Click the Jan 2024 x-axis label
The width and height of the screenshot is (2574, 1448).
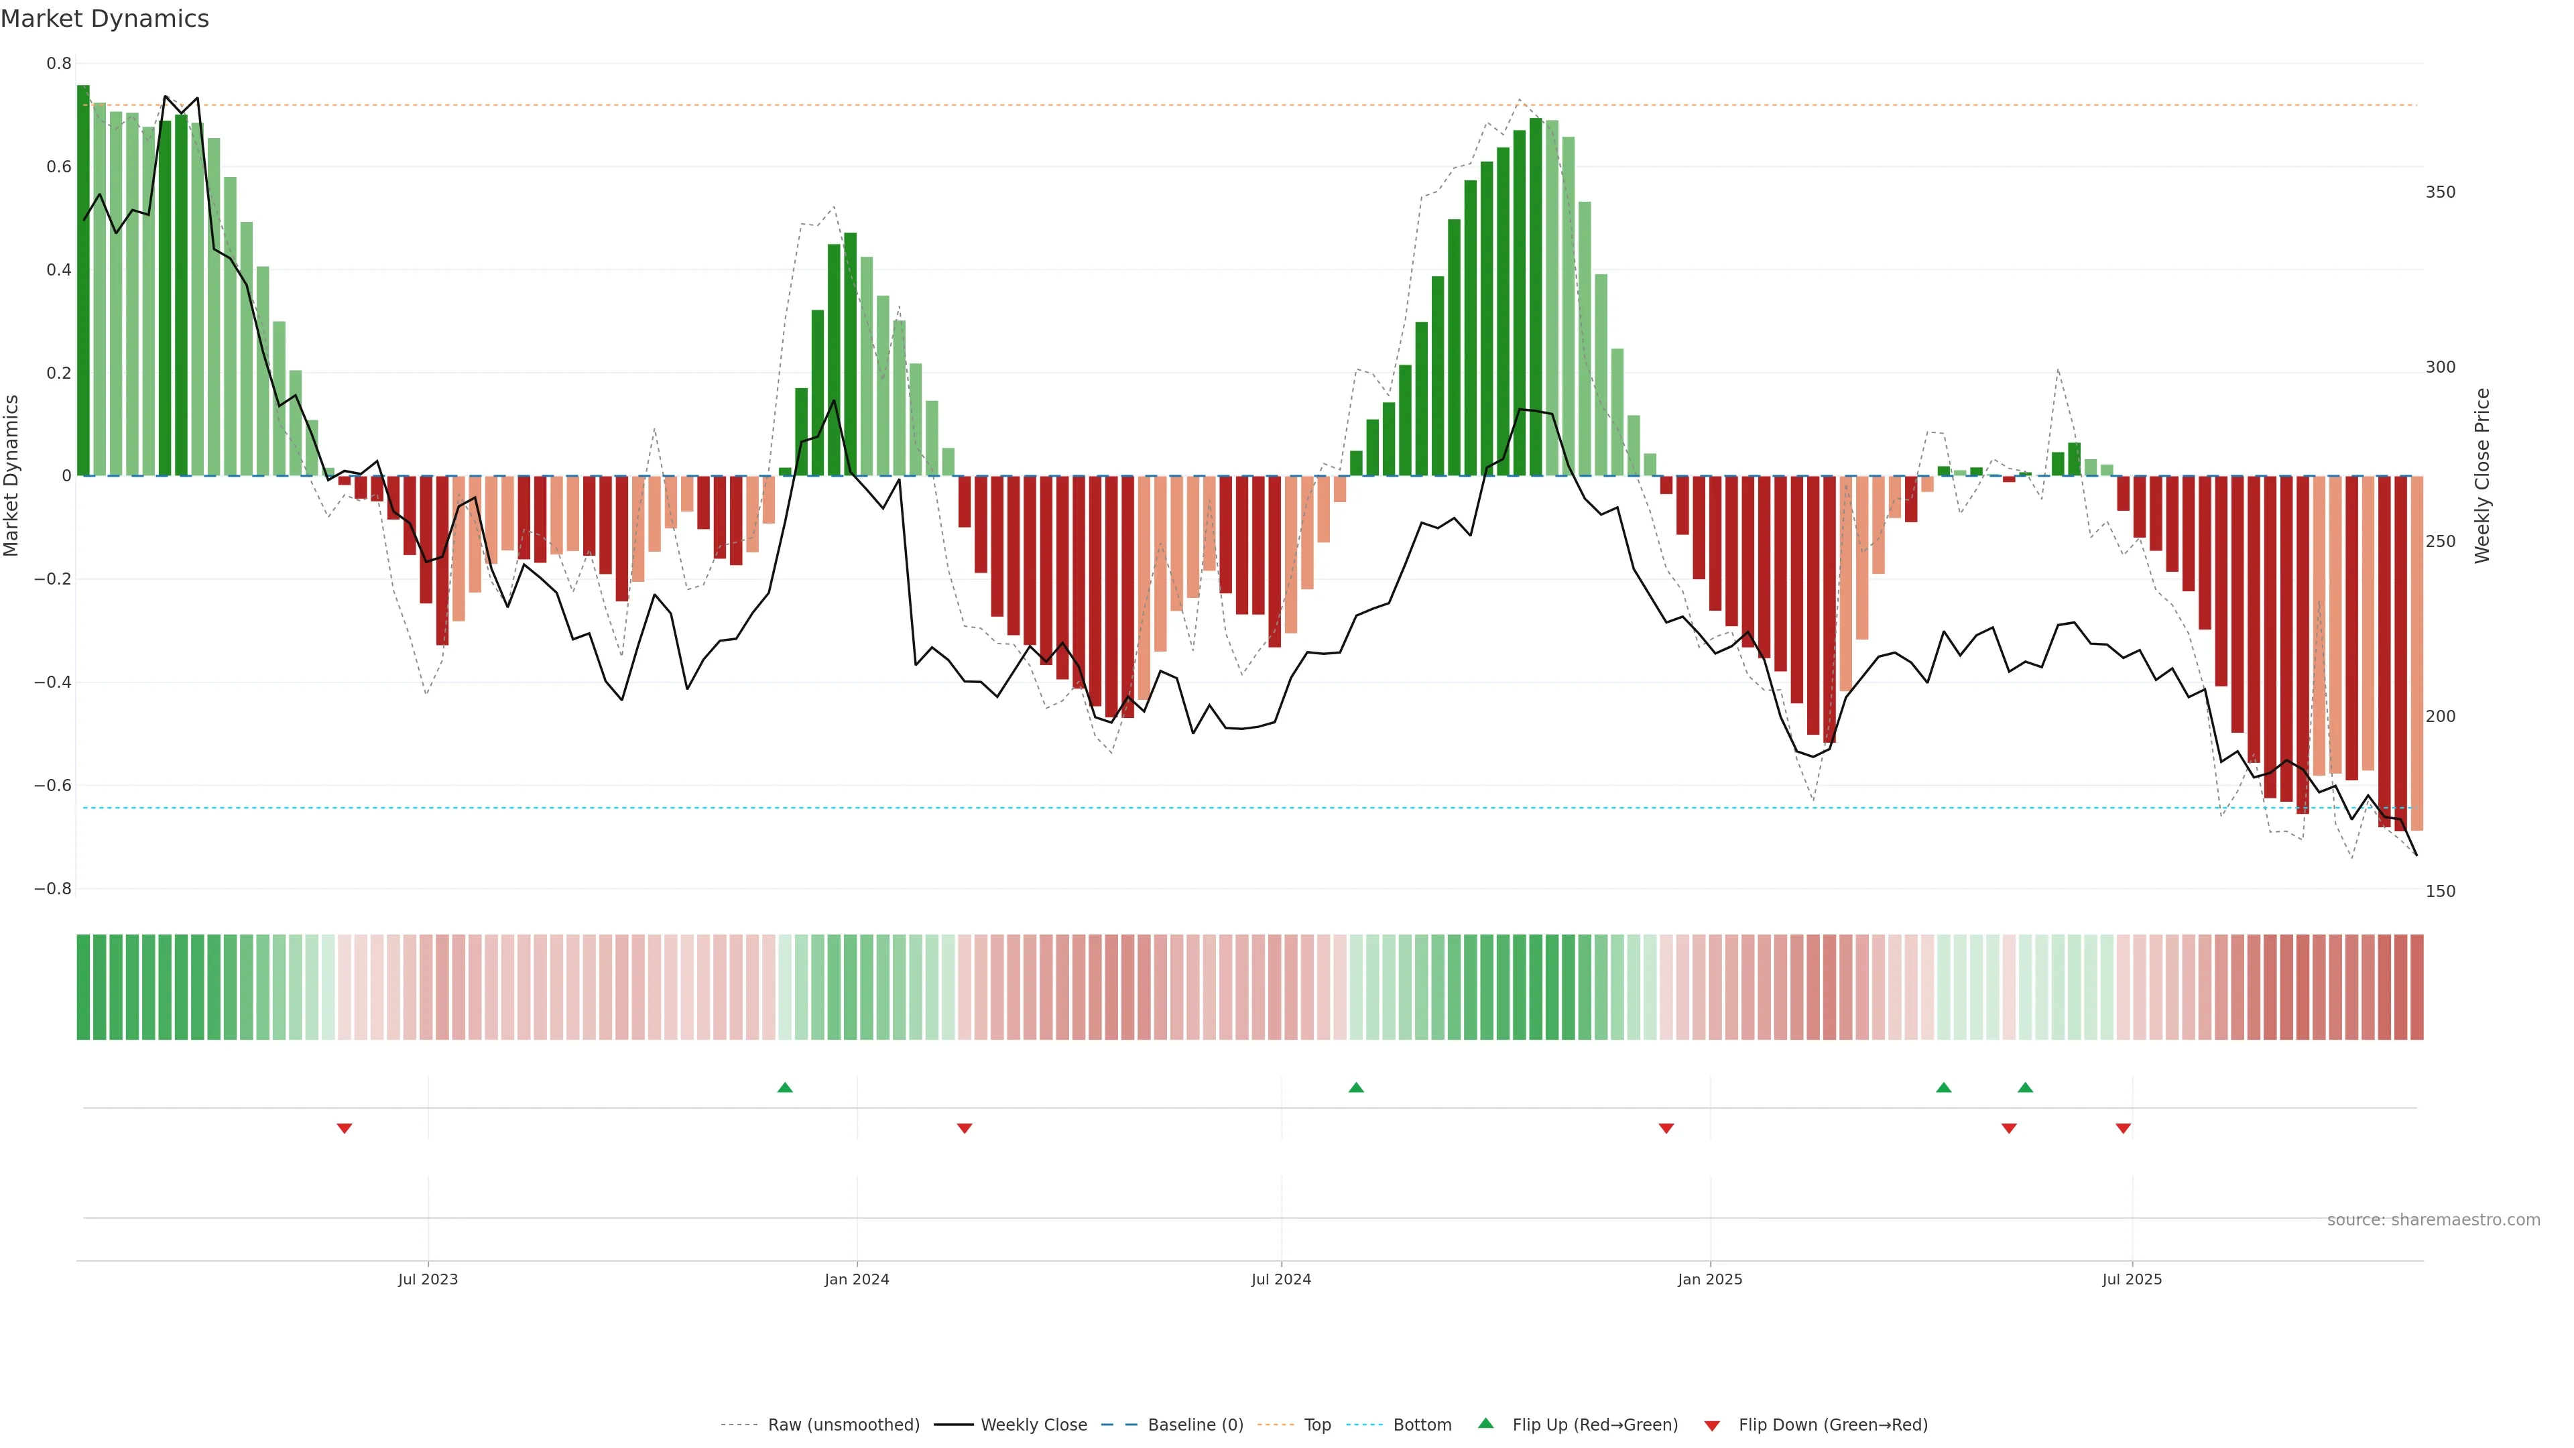(x=857, y=1279)
